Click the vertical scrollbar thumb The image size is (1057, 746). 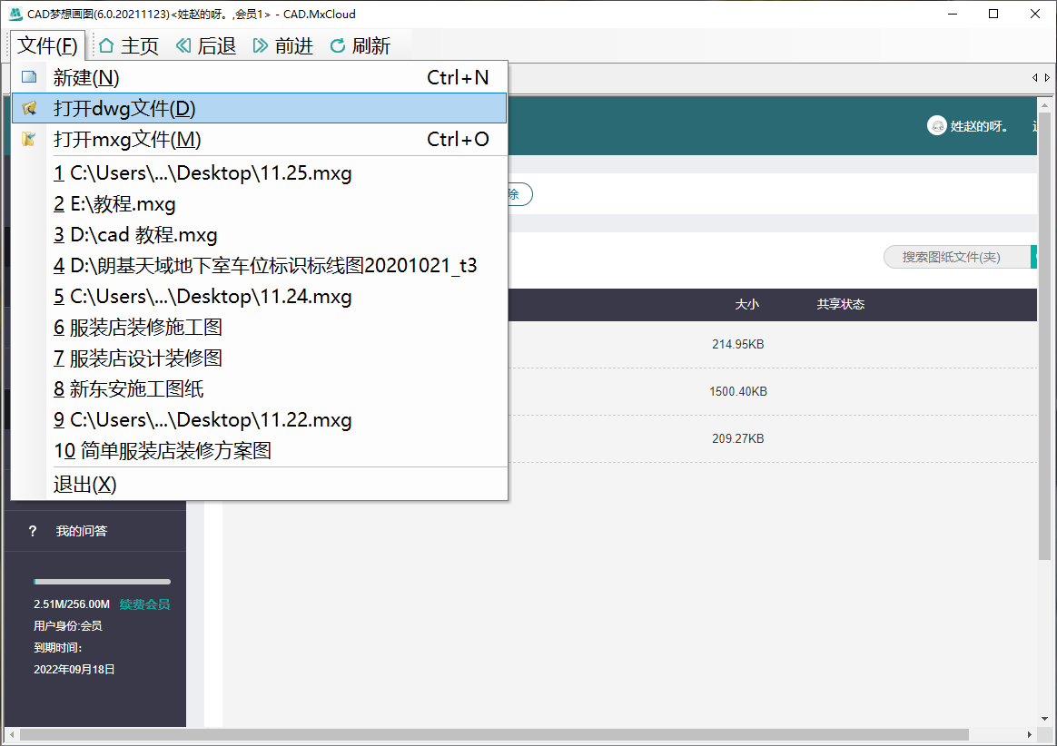point(1045,337)
